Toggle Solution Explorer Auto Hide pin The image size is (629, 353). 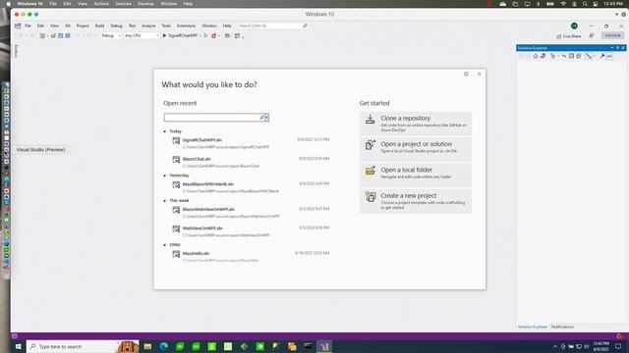coord(618,48)
